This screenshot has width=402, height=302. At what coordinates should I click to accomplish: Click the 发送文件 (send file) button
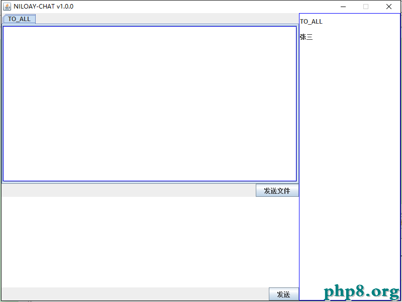click(277, 191)
